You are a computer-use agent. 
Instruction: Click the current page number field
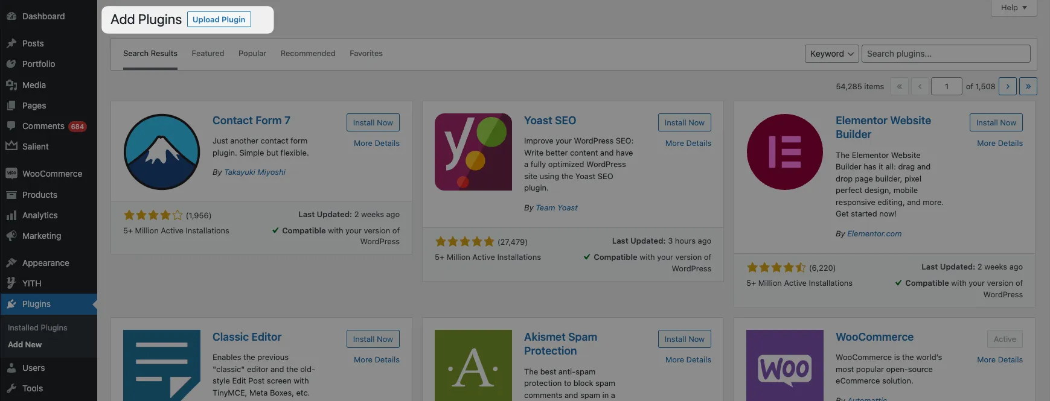[x=947, y=86]
